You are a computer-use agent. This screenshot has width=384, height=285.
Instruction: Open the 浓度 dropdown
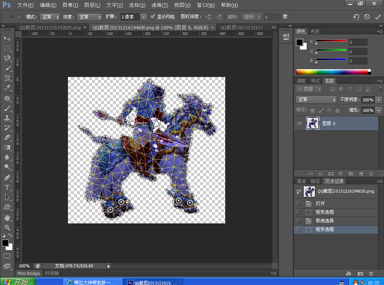coord(89,17)
